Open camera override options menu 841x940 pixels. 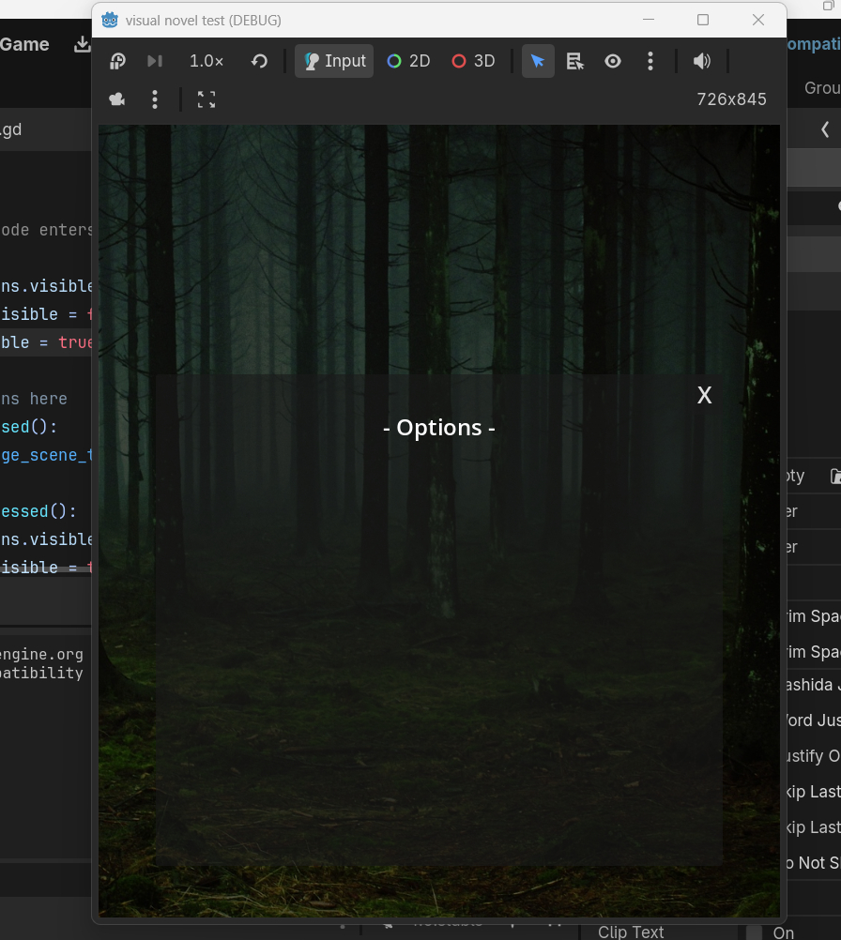(x=155, y=99)
